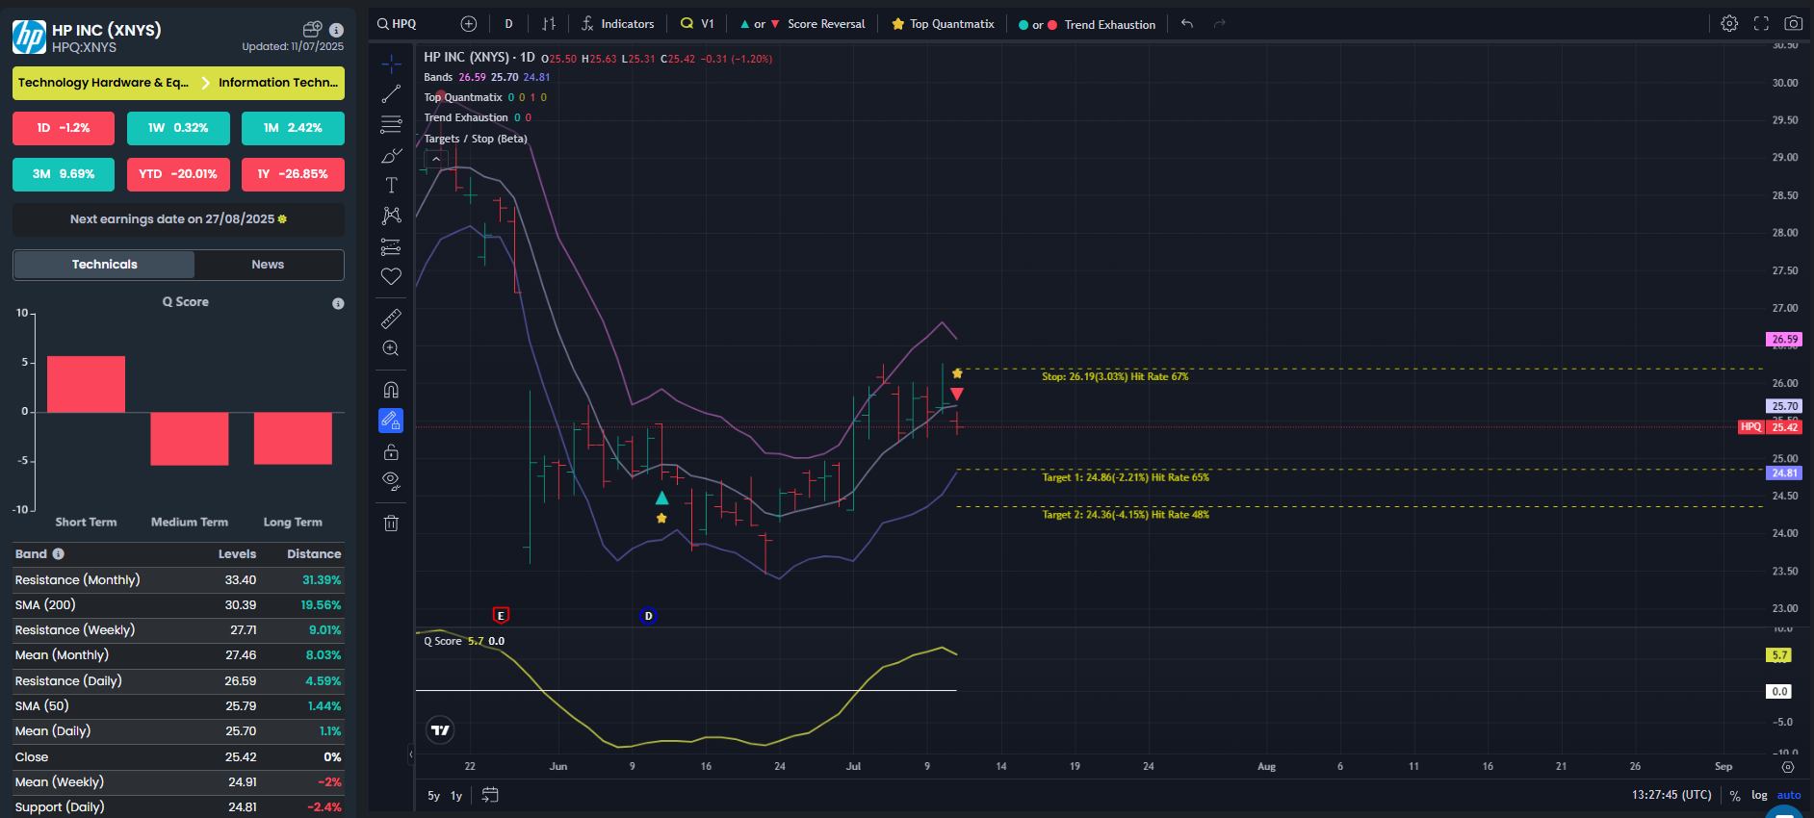Image resolution: width=1814 pixels, height=818 pixels.
Task: Open the watchlist icon in the header
Action: coord(312,29)
